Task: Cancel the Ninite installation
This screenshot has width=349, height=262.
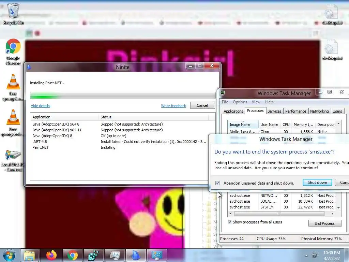Action: click(202, 105)
